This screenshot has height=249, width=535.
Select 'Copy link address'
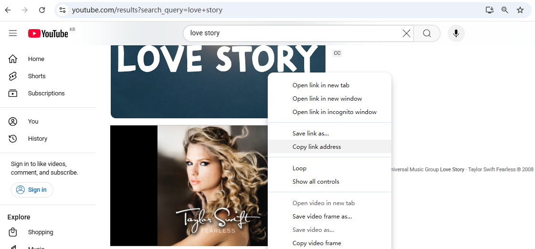pyautogui.click(x=329, y=146)
